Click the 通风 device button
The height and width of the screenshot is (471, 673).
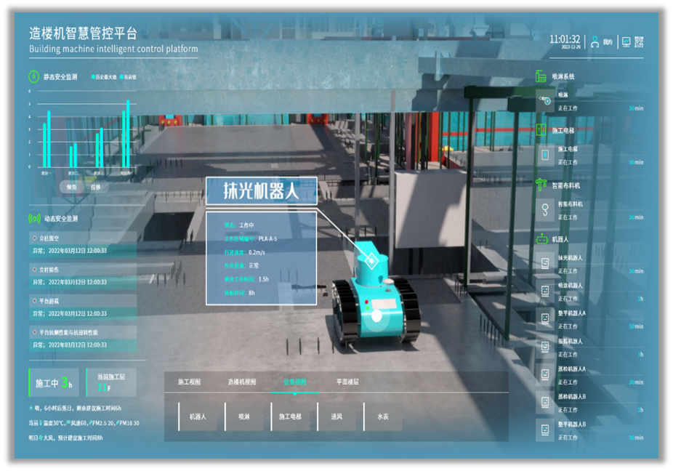point(338,417)
